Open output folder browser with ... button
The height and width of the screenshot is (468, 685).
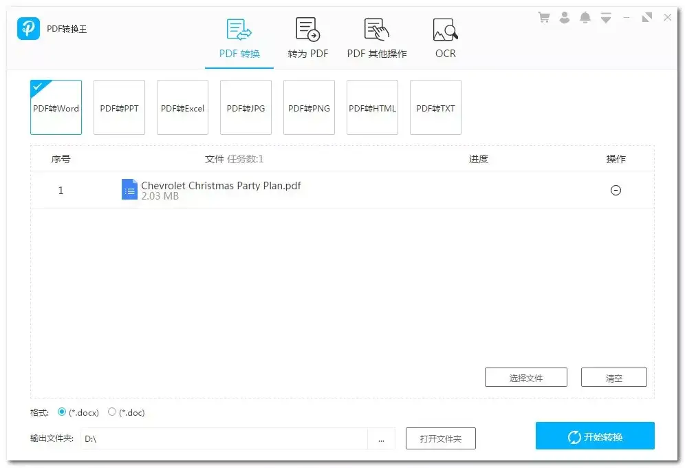(381, 438)
